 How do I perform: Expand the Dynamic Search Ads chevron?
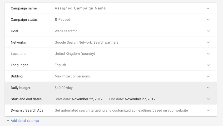point(208,110)
